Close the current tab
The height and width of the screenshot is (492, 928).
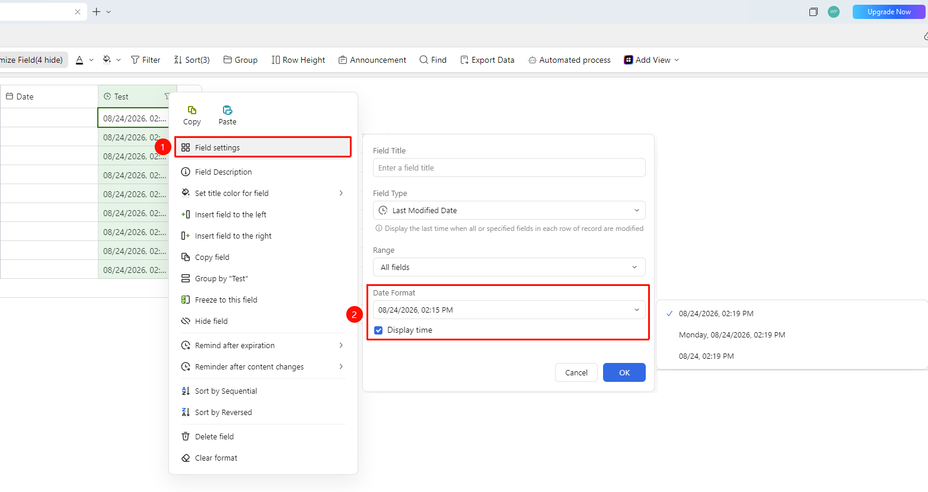tap(78, 12)
